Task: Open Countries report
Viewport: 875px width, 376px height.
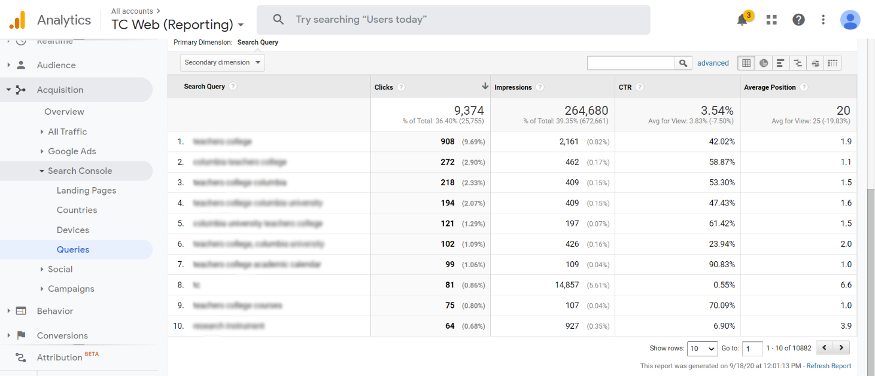Action: 77,210
